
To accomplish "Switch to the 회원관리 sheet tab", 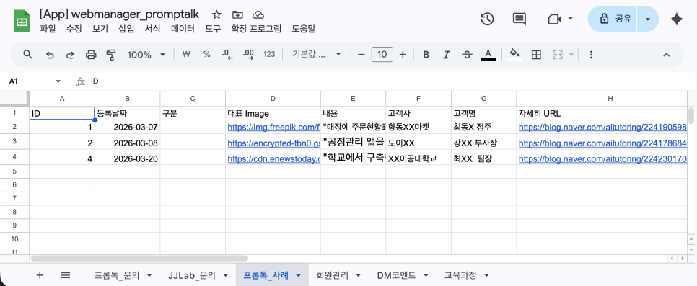I will (332, 276).
